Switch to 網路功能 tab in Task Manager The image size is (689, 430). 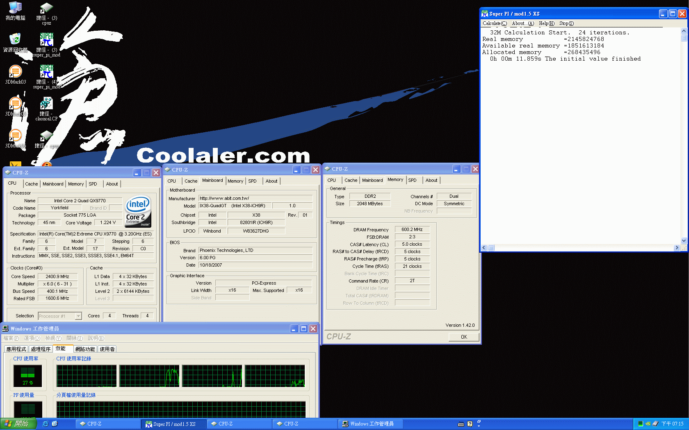coord(85,349)
